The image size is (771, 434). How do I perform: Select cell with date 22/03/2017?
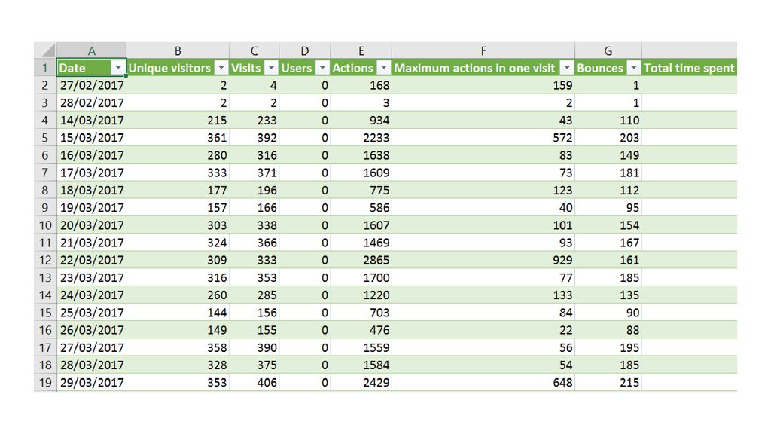tap(91, 260)
